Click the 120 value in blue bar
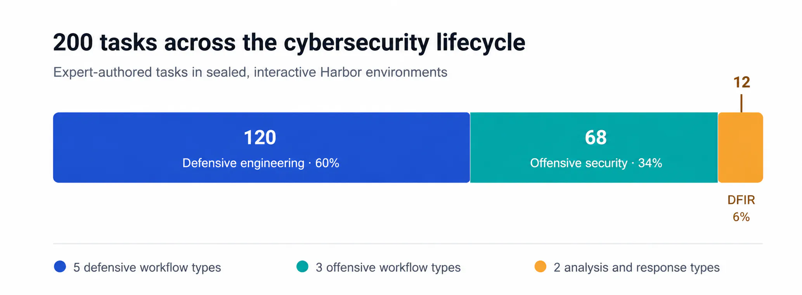 260,138
